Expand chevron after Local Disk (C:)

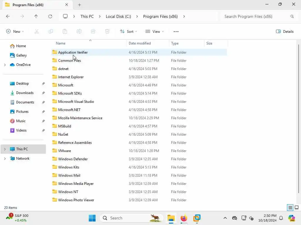[137, 16]
